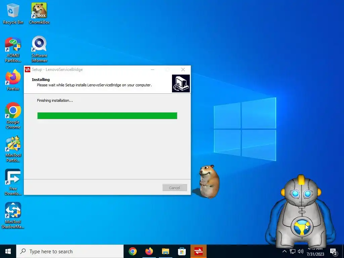Click the Type here to search box
Image resolution: width=344 pixels, height=258 pixels.
tap(70, 251)
